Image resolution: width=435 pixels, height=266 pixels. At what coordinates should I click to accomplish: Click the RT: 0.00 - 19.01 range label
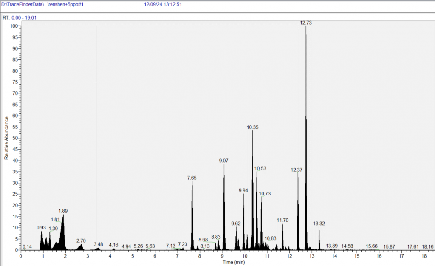pos(20,18)
